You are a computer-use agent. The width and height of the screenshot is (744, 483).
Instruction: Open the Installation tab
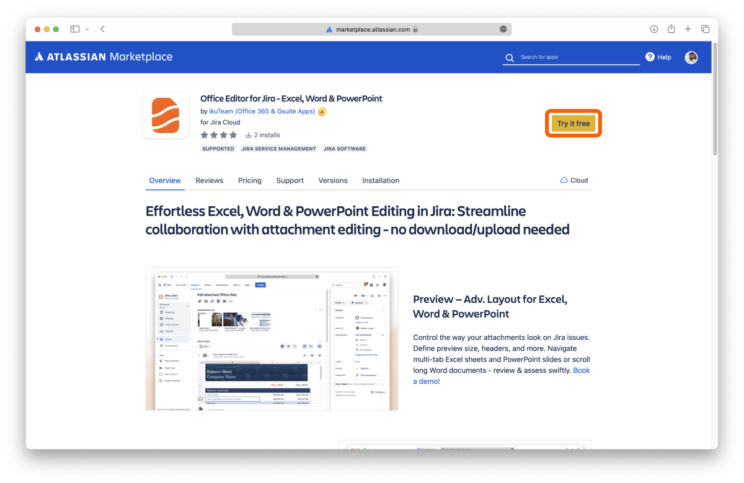coord(381,181)
